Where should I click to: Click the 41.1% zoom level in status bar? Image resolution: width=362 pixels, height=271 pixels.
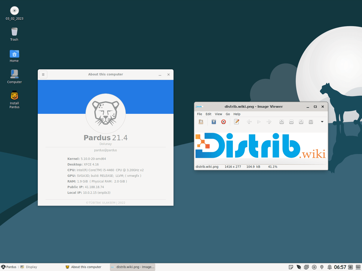click(x=273, y=167)
